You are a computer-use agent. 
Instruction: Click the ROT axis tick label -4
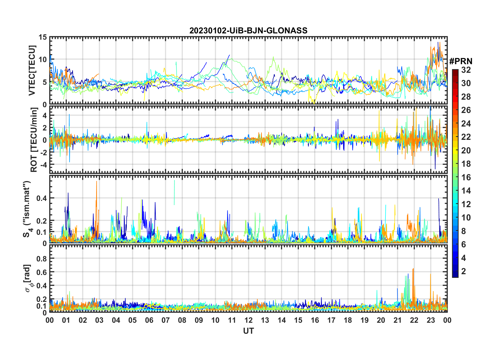(43, 165)
